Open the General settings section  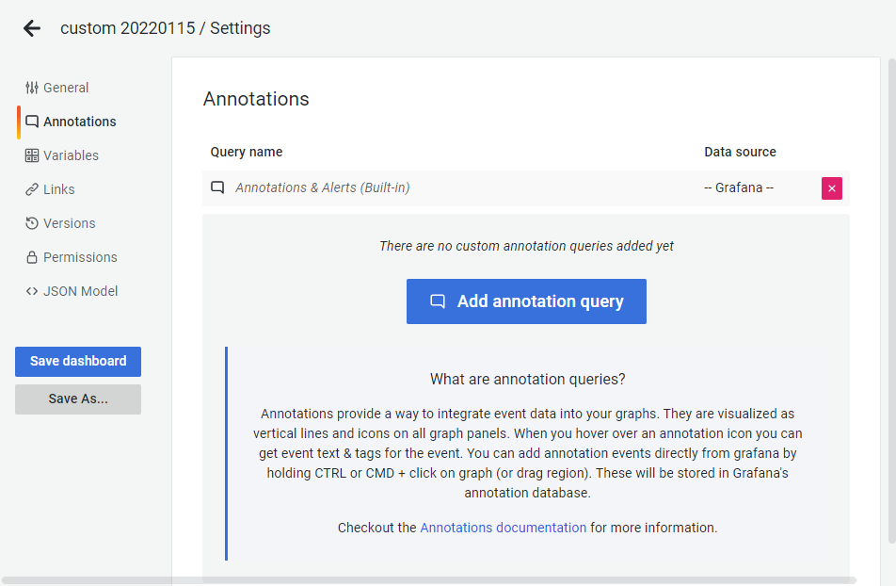[66, 87]
